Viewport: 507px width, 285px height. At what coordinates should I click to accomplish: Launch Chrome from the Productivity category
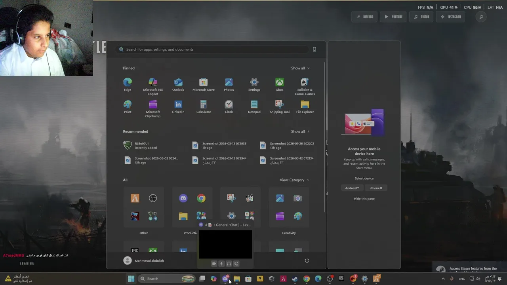point(201,198)
